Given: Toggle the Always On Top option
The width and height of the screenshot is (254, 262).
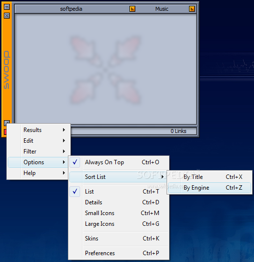Looking at the screenshot, I should click(x=119, y=162).
